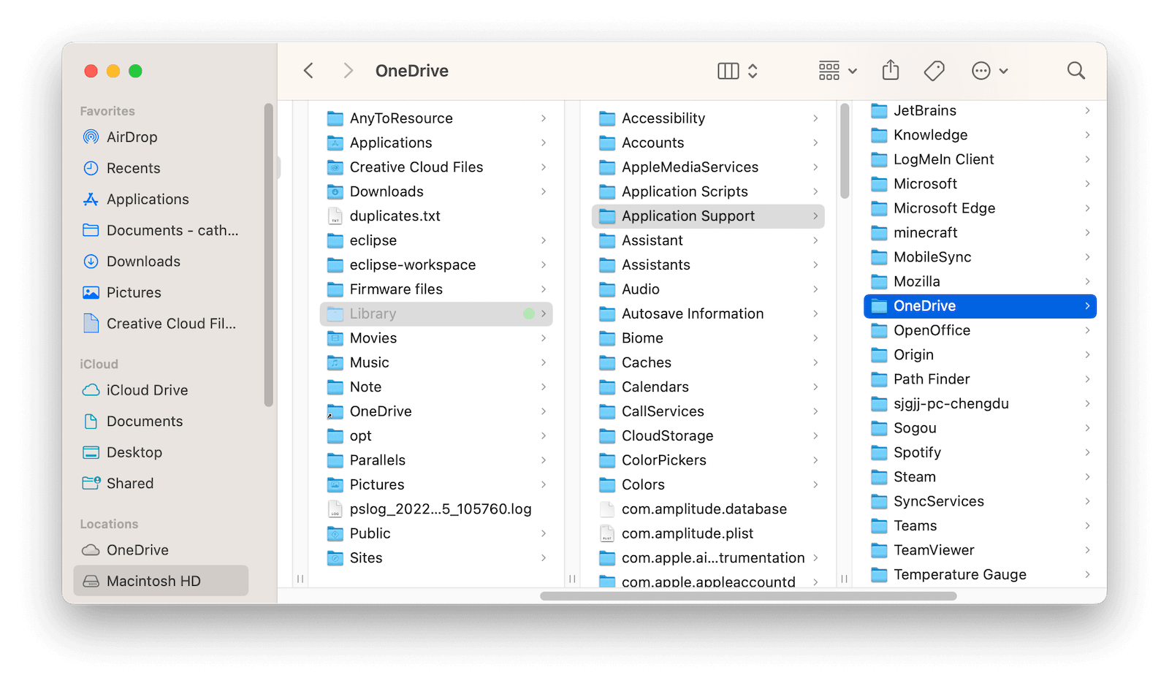
Task: Select the Creative Cloud Files folder
Action: click(x=436, y=167)
